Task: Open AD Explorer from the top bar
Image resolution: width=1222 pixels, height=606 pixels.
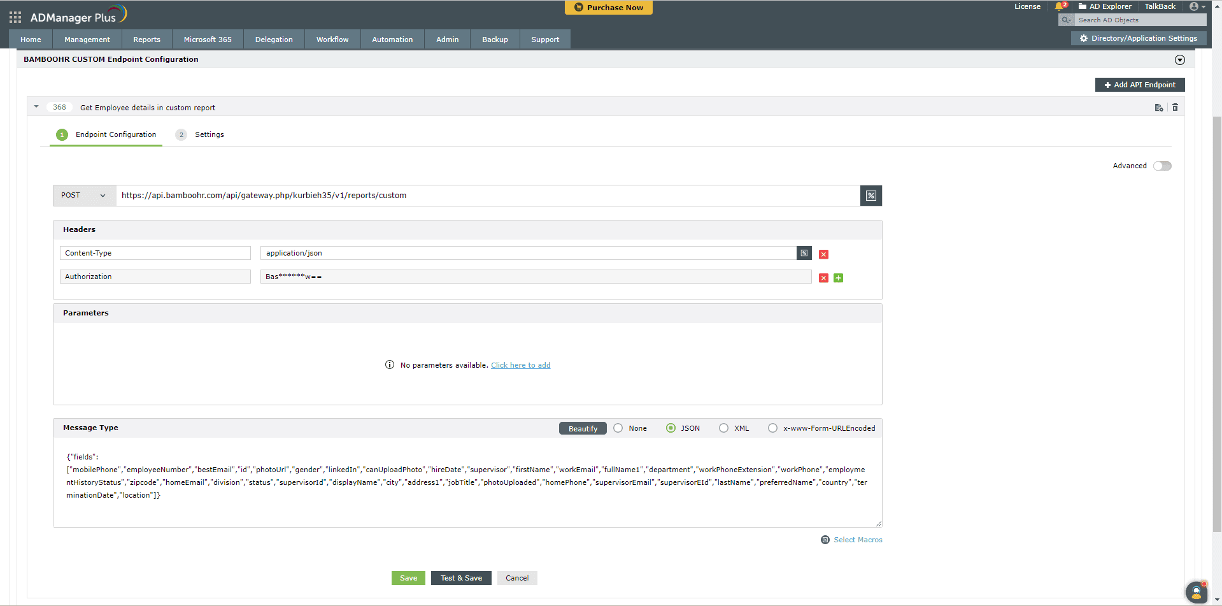Action: coord(1105,6)
